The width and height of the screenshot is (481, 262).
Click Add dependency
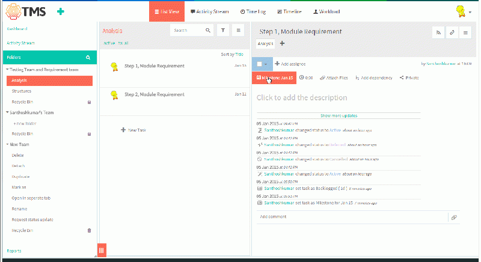(x=373, y=78)
